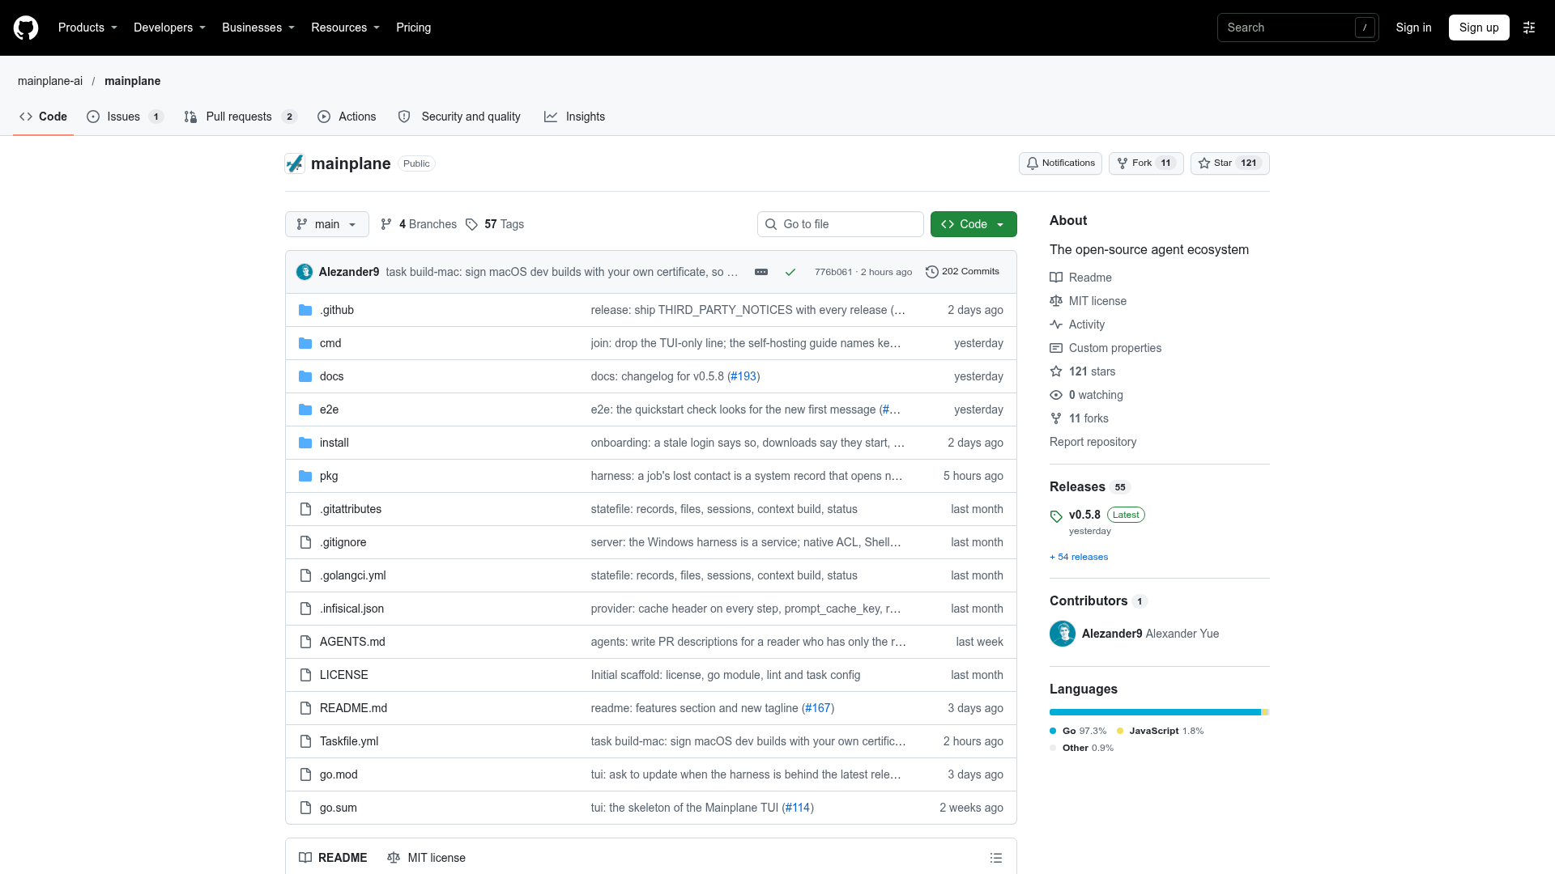
Task: Click Alezander9 avatar under Contributors
Action: click(1063, 634)
